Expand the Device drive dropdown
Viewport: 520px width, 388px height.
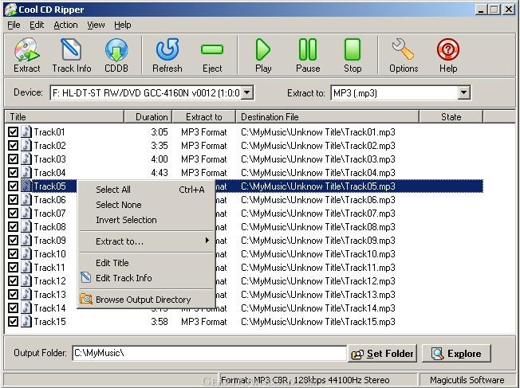click(247, 92)
